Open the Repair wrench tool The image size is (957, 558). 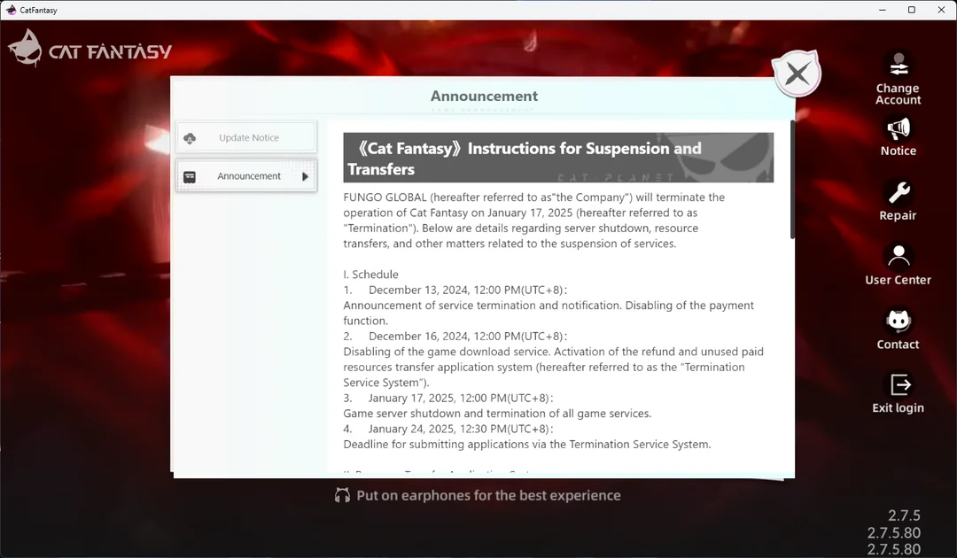point(898,193)
